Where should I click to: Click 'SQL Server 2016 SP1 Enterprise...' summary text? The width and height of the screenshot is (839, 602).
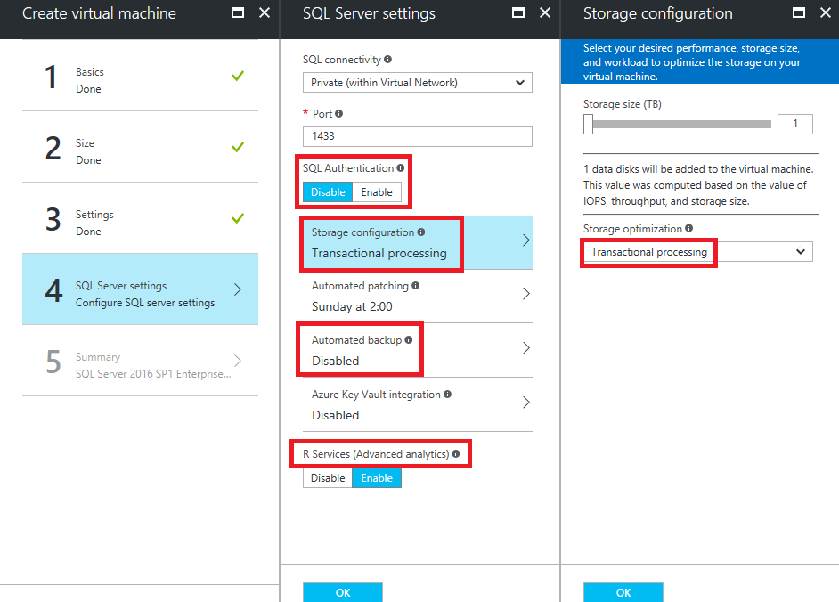click(153, 374)
